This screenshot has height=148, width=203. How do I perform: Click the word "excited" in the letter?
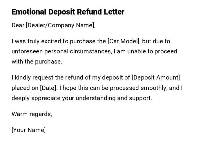51,41
